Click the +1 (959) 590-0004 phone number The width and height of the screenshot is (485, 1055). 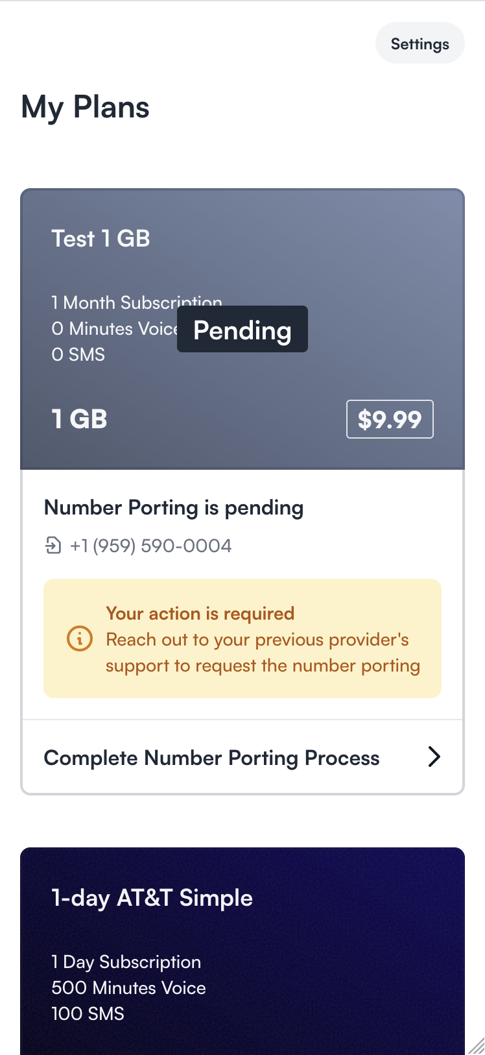point(150,546)
